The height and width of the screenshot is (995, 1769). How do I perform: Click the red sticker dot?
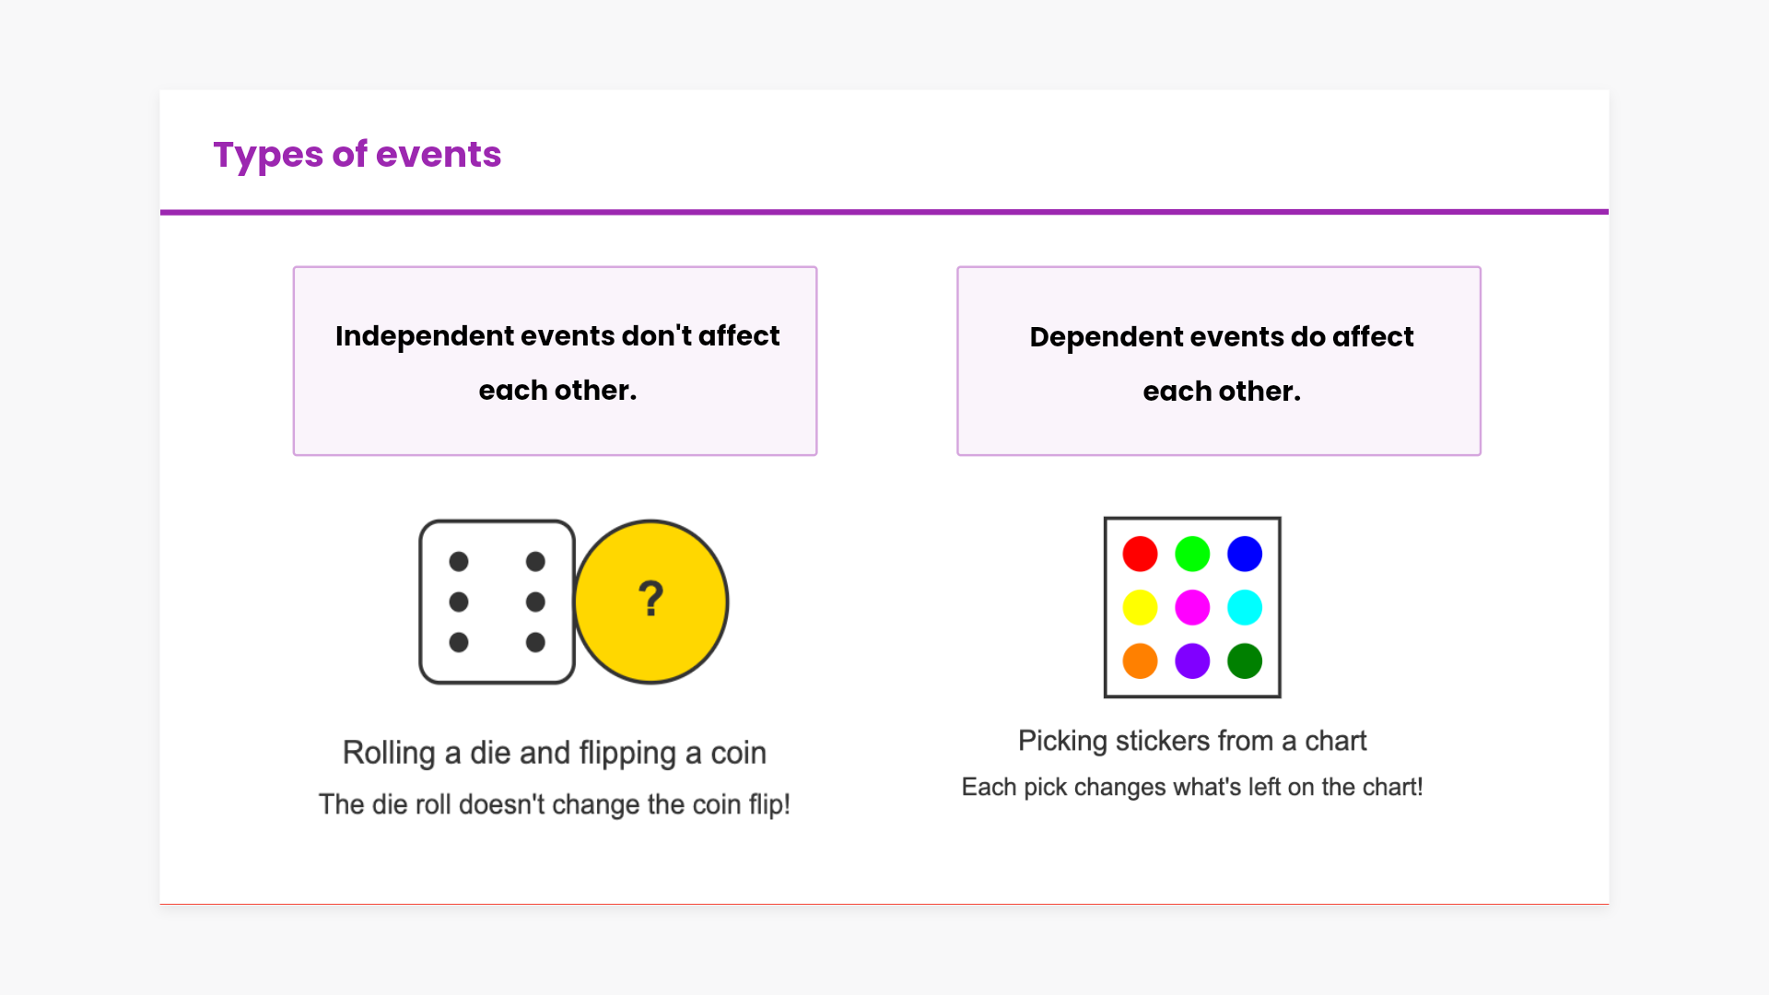coord(1140,554)
